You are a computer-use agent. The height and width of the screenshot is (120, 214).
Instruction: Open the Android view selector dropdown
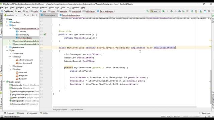(x=10, y=15)
